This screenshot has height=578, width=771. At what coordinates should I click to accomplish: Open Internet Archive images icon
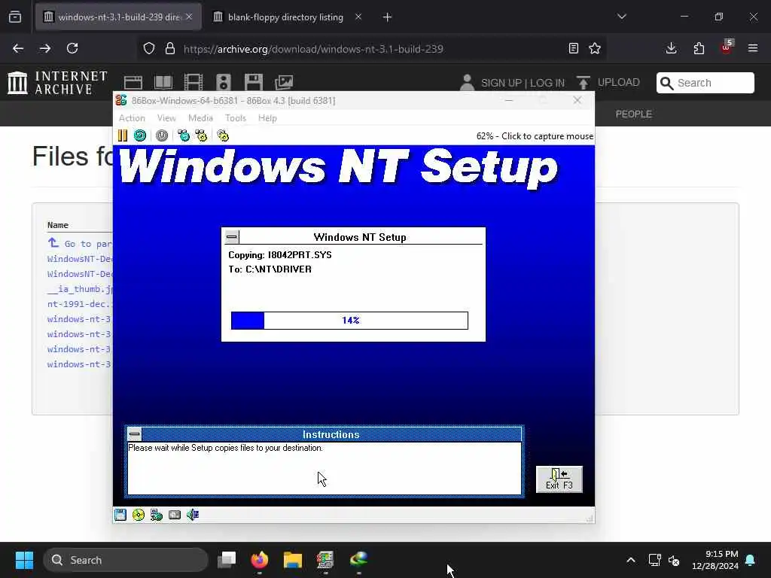click(284, 82)
